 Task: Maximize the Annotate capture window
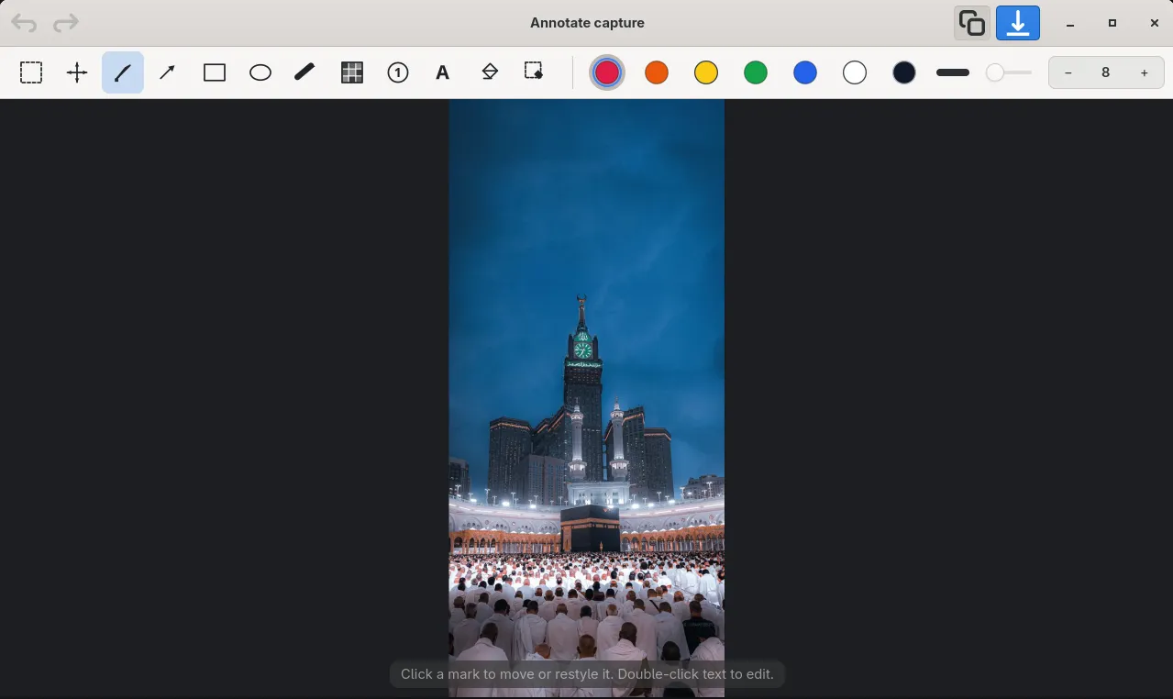pos(1112,23)
